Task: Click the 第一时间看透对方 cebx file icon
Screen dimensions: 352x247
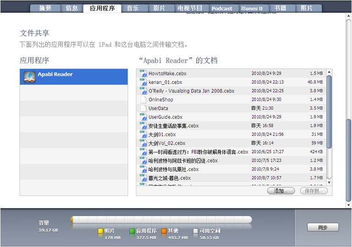Action: pyautogui.click(x=143, y=152)
